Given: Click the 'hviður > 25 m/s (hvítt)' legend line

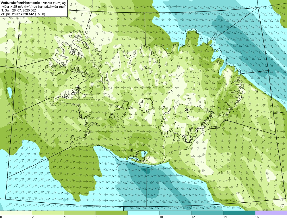Looking at the screenshot, I should click(16, 7).
